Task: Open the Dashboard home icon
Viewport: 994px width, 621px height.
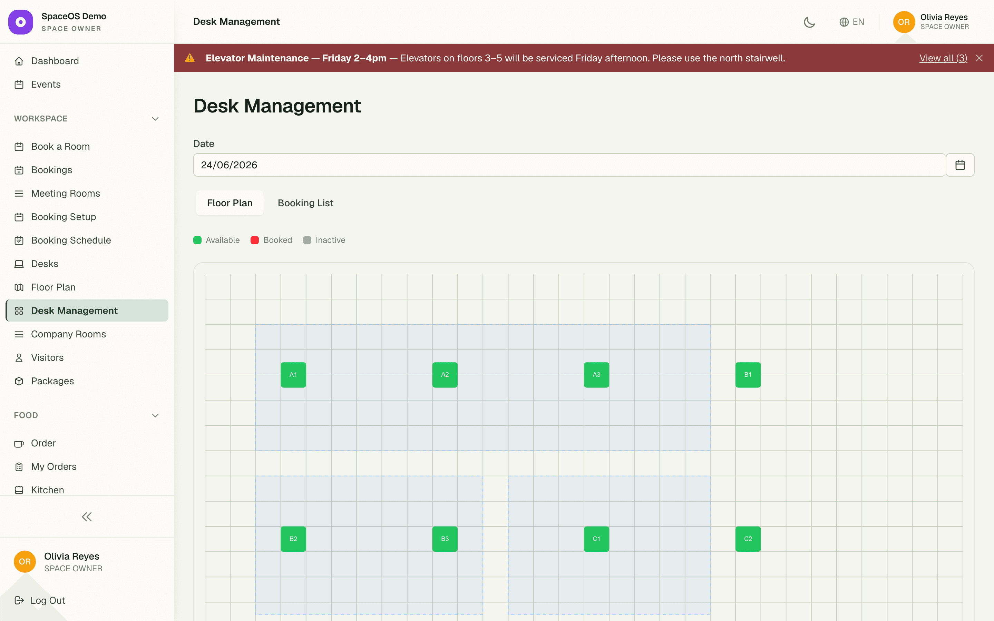Action: pos(19,61)
